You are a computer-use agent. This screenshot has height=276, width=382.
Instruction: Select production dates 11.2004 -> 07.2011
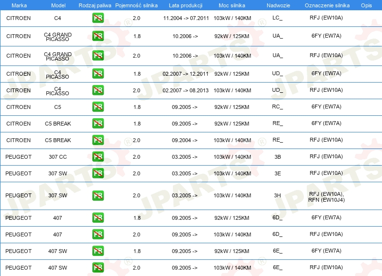[186, 18]
